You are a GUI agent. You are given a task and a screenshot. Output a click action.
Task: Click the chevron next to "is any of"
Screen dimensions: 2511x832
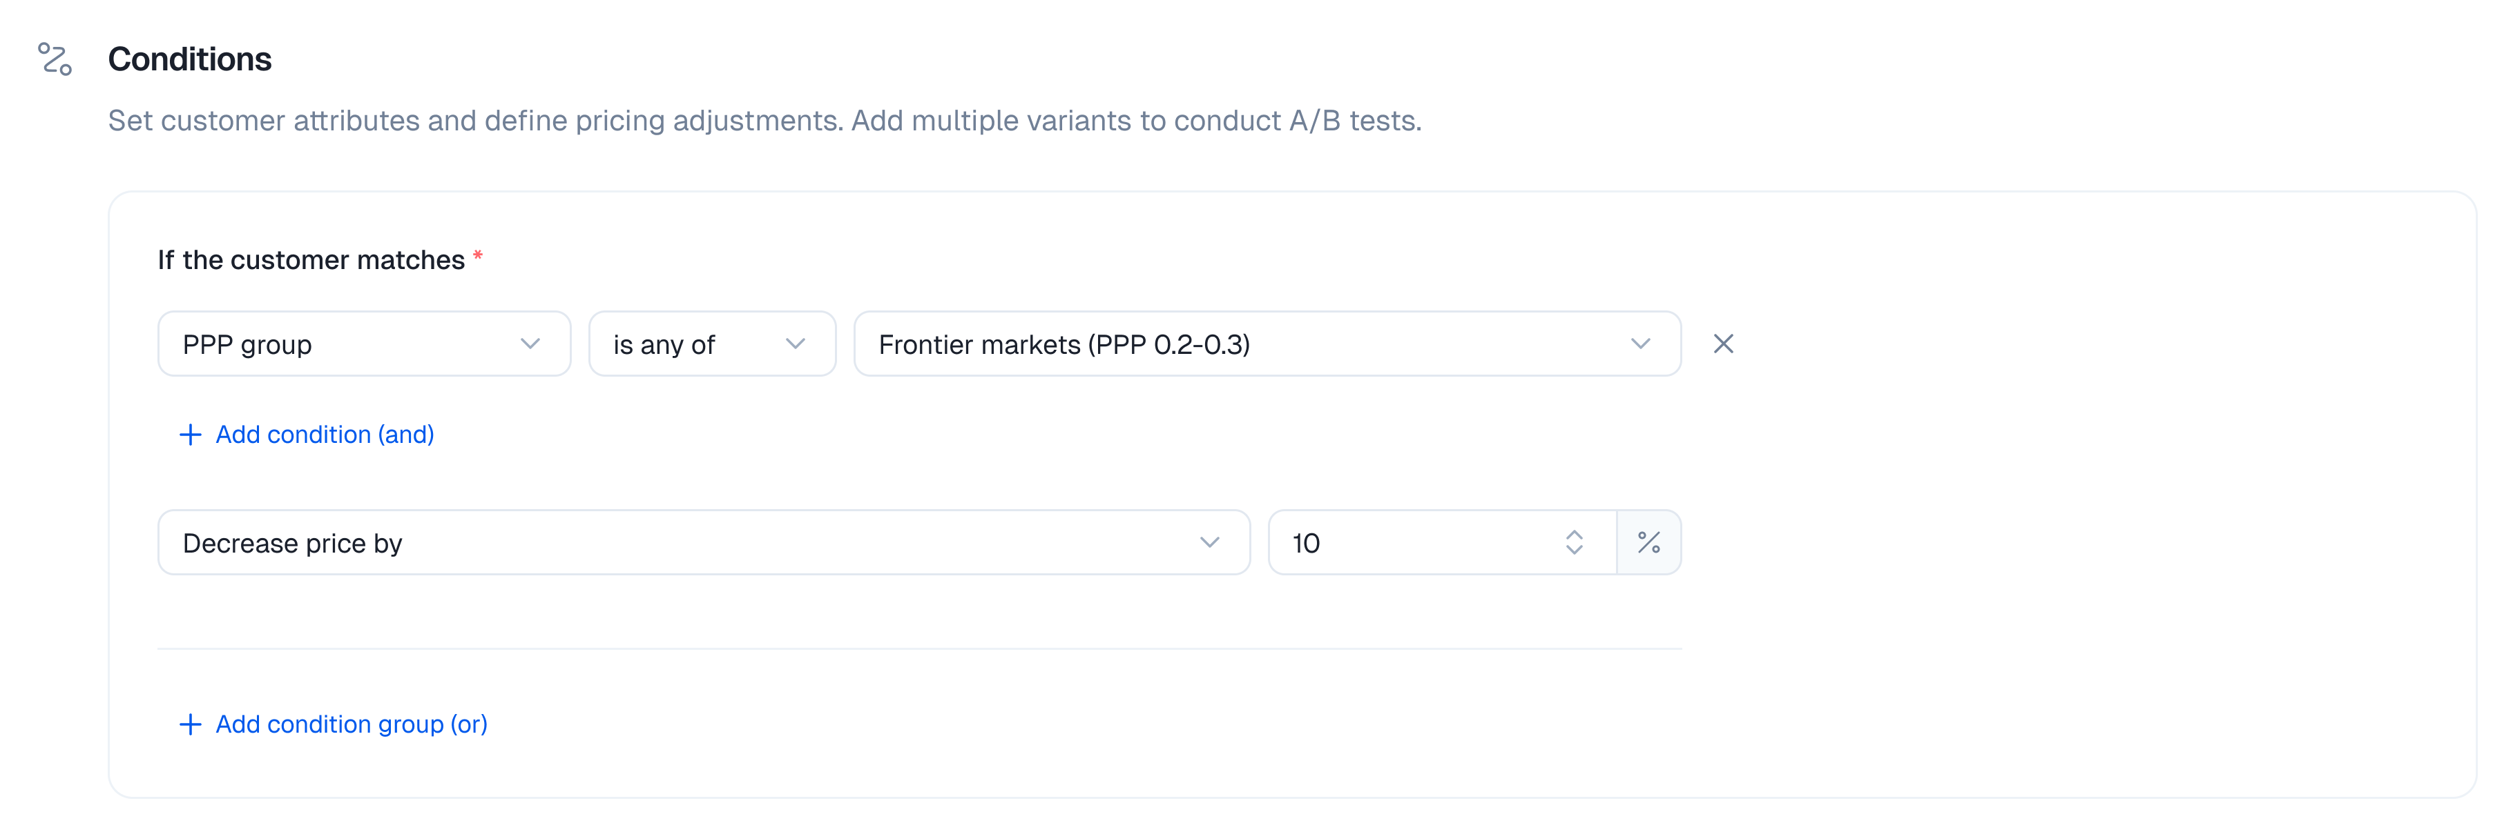coord(796,344)
